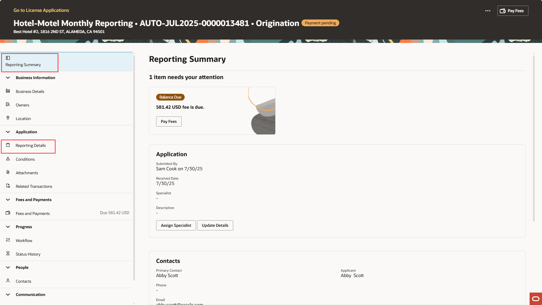The height and width of the screenshot is (305, 542).
Task: Collapse the Application section chevron
Action: (8, 132)
